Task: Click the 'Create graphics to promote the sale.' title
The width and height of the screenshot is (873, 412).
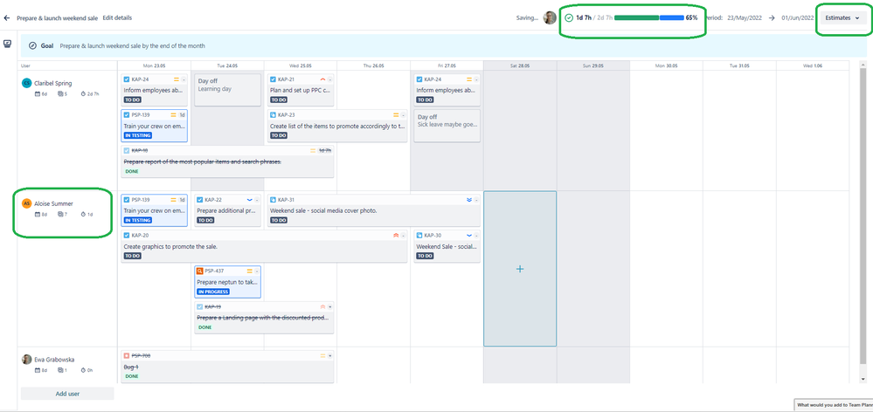Action: tap(170, 246)
